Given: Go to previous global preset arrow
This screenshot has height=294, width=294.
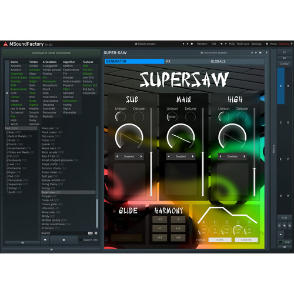Looking at the screenshot, I should [x=183, y=44].
